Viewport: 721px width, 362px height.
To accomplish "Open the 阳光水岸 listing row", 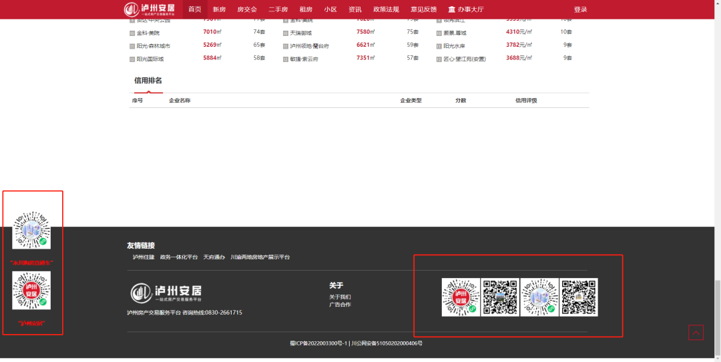I will tap(455, 46).
